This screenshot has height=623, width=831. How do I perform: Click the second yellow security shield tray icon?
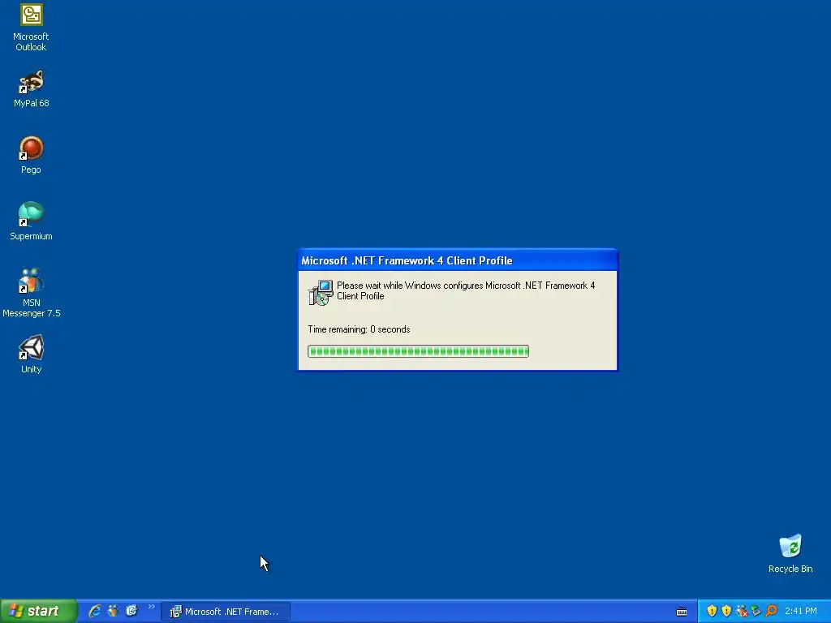tap(726, 611)
